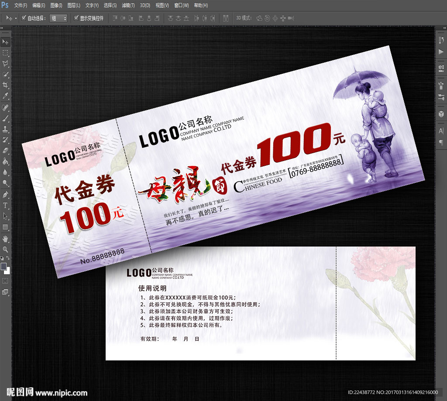Expand the right panel dock arrows
This screenshot has width=447, height=401.
(444, 28)
